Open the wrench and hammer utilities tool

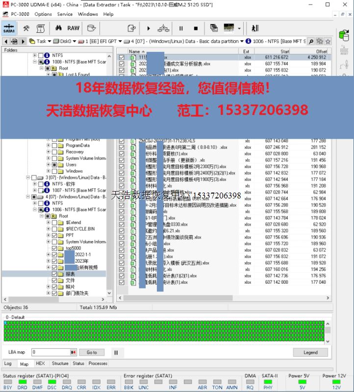(26, 28)
